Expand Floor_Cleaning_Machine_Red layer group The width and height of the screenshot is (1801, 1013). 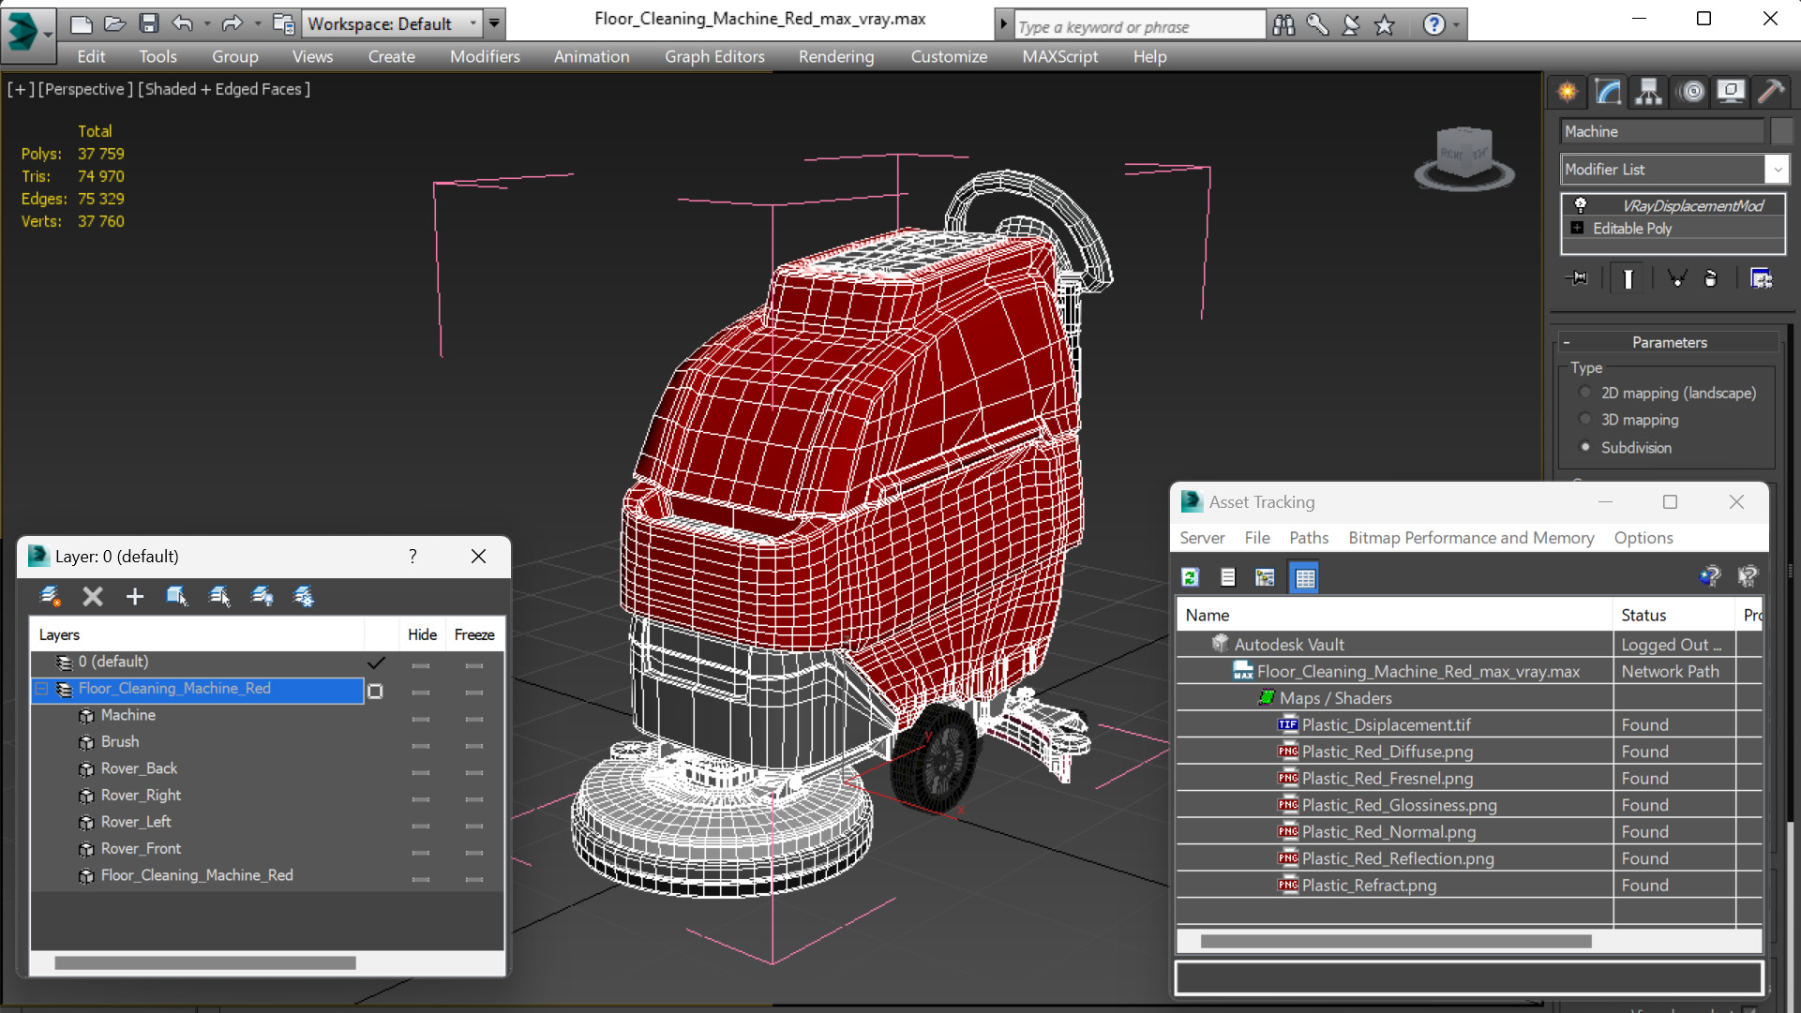(x=42, y=688)
